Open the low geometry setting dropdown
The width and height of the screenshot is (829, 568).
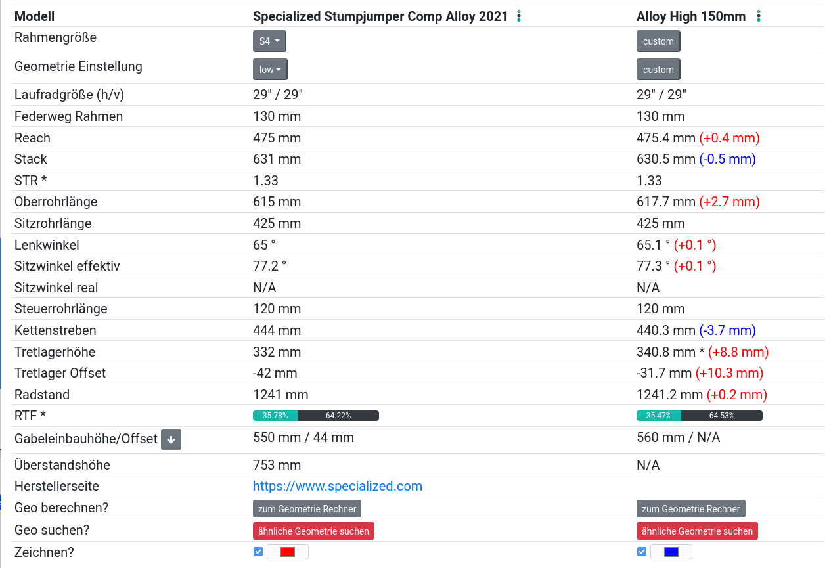(270, 70)
